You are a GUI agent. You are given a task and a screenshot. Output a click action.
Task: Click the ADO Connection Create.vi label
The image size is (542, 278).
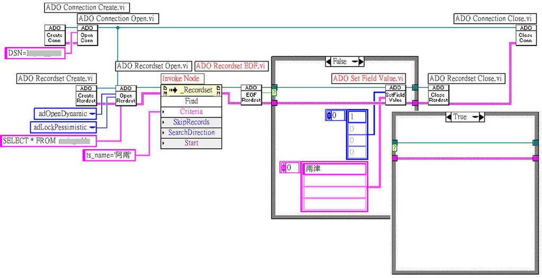[87, 7]
